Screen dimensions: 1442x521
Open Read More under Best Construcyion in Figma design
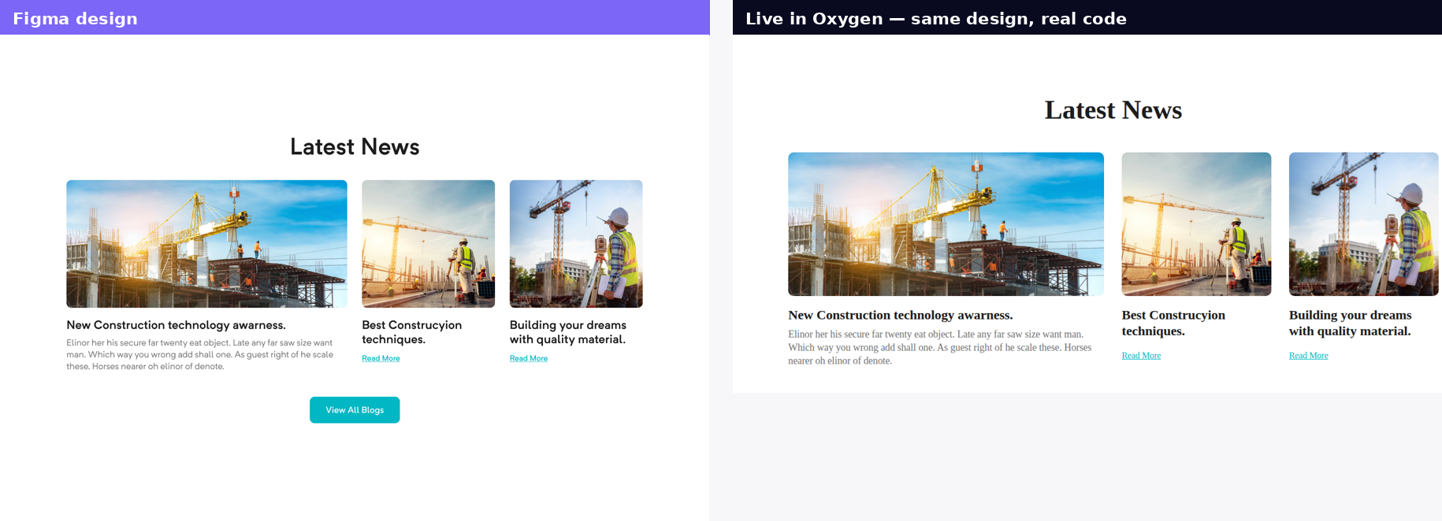[x=381, y=359]
